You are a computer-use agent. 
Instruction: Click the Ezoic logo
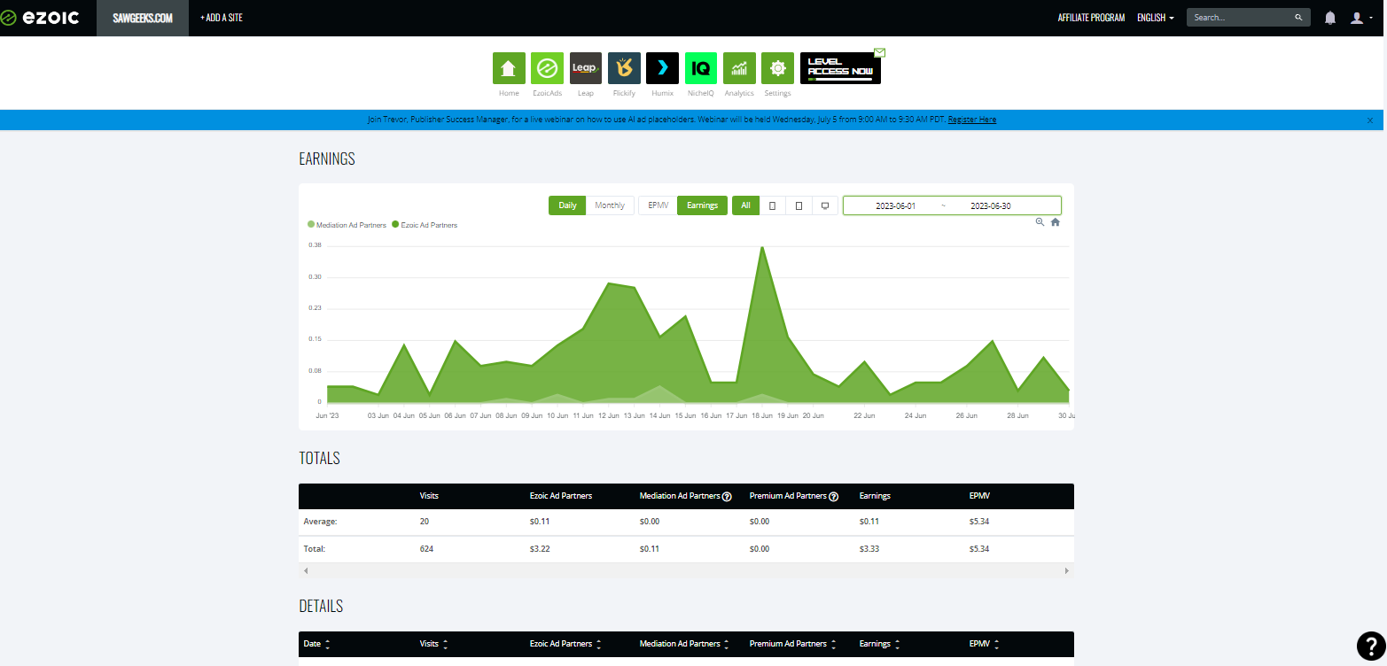click(40, 18)
